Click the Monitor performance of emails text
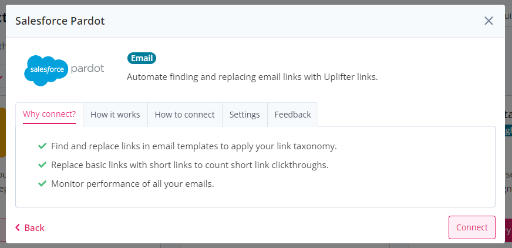The height and width of the screenshot is (248, 512). tap(133, 184)
